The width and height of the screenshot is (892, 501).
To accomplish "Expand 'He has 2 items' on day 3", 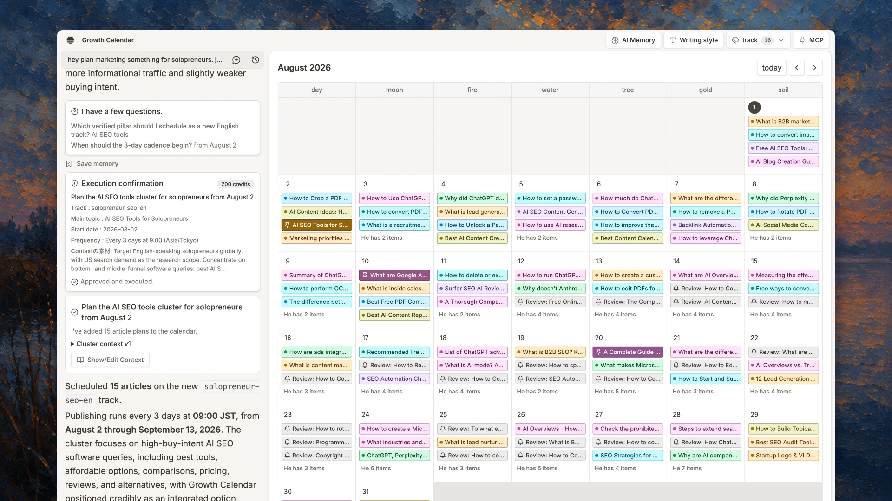I will 382,238.
